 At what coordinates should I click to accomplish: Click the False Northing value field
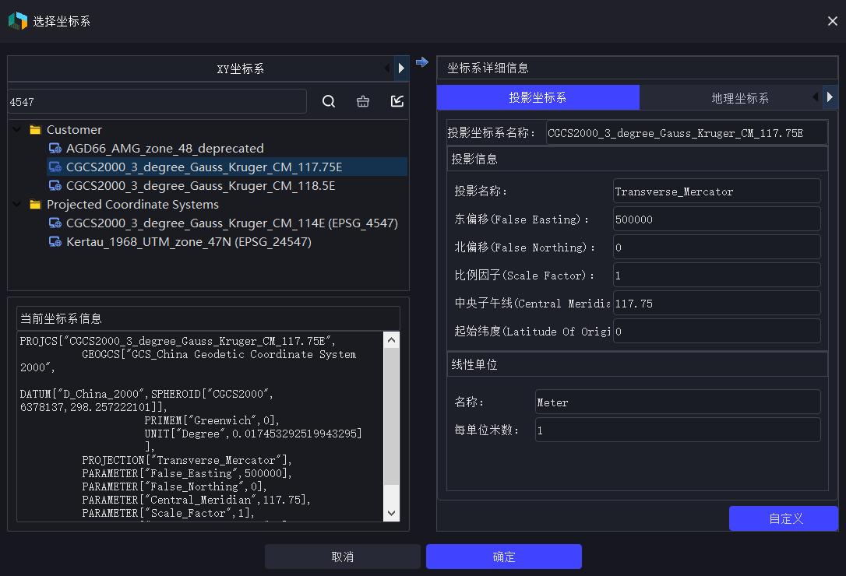click(x=717, y=248)
